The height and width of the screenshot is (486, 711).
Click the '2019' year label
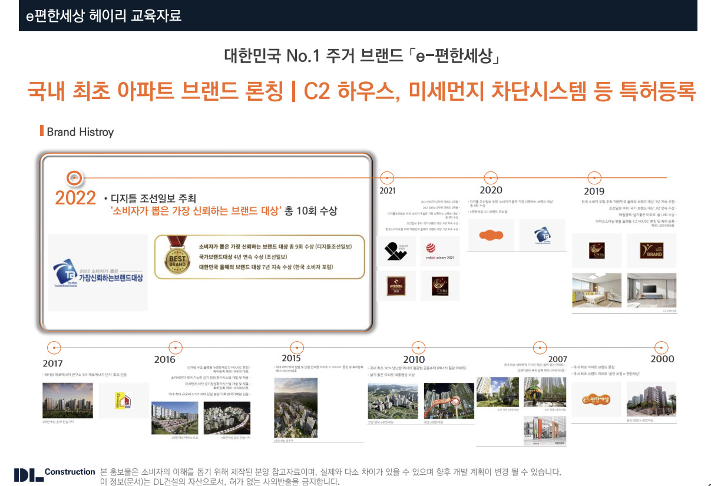tap(594, 191)
